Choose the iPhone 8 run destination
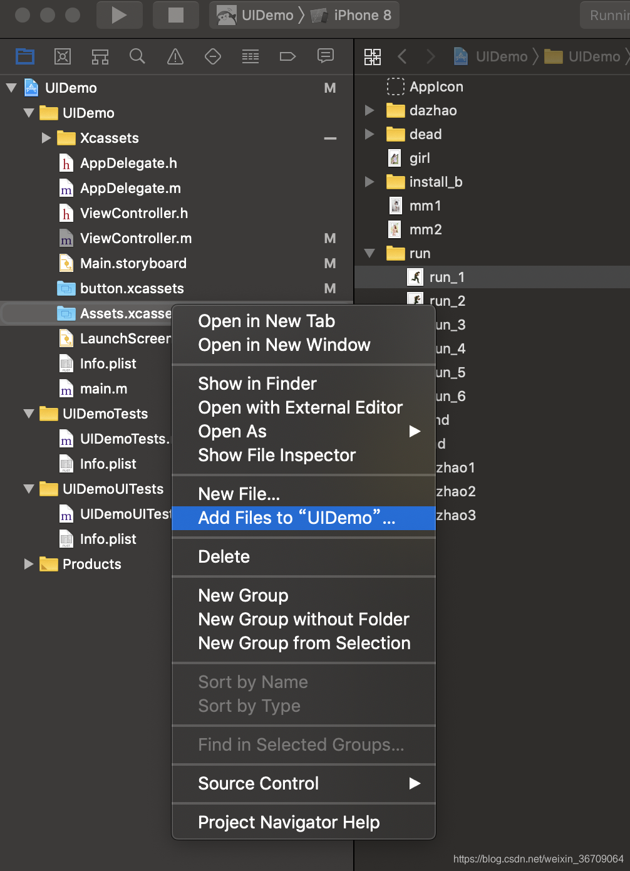630x871 pixels. coord(351,15)
